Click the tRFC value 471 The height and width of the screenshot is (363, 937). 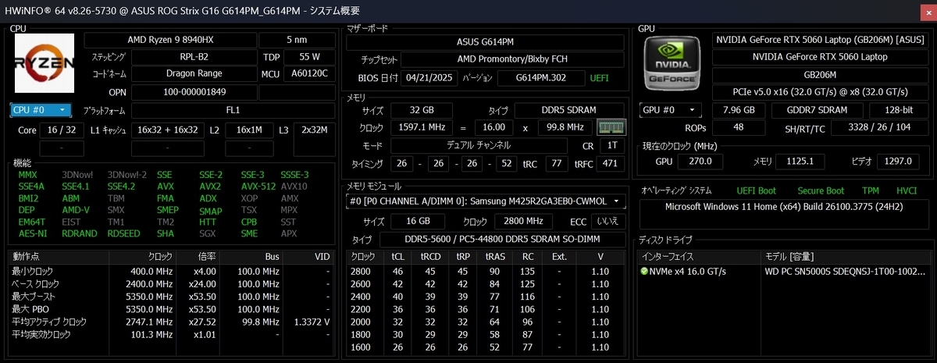tap(610, 163)
